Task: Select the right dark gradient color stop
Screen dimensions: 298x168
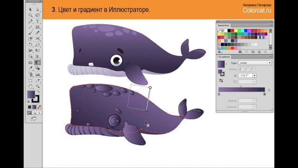Action: (264, 94)
